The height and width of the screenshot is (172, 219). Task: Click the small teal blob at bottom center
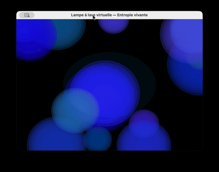[98, 139]
